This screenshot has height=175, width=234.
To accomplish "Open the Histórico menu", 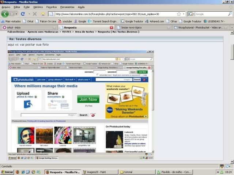I will [x=38, y=7].
